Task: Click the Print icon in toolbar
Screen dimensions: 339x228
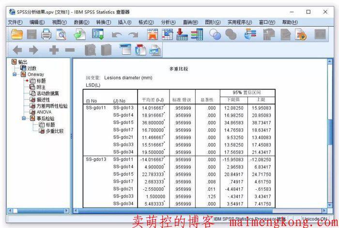Action: (x=46, y=34)
